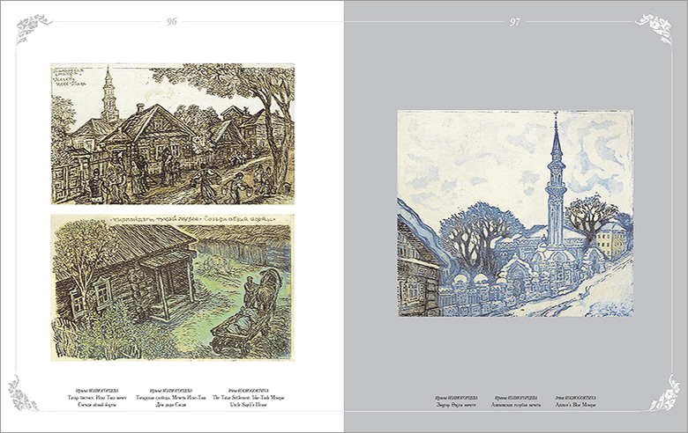Select Tatar caption 'Зәңгәр Әҗем мәчете'
This screenshot has height=433, width=688.
(457, 405)
